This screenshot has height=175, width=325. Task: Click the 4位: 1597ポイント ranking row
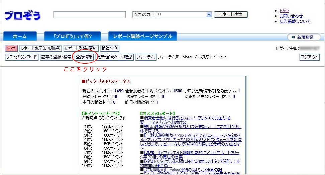point(103,139)
